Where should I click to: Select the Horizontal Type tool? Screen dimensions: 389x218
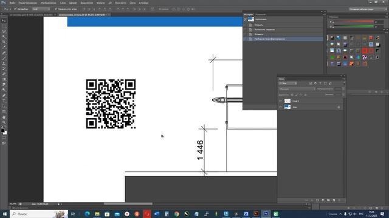(4, 101)
